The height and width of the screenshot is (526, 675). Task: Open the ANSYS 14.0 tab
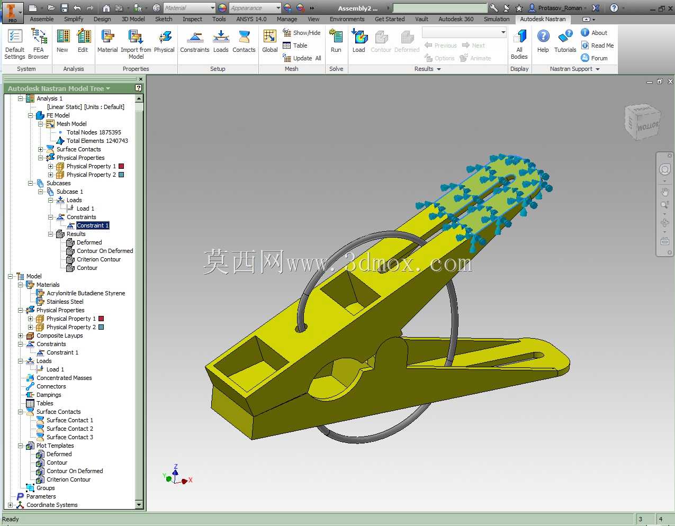point(251,19)
